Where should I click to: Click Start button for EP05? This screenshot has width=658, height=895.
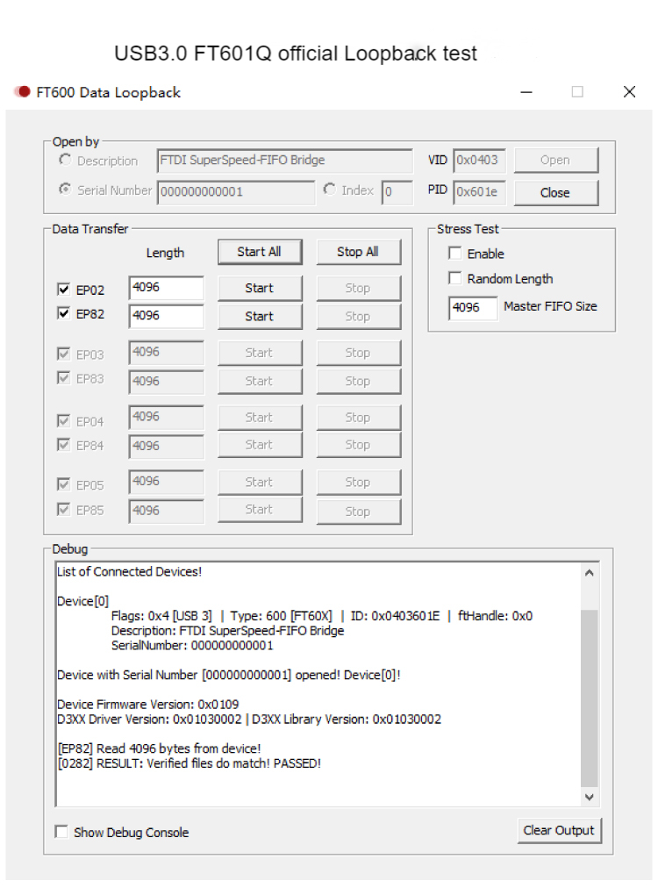click(x=260, y=483)
